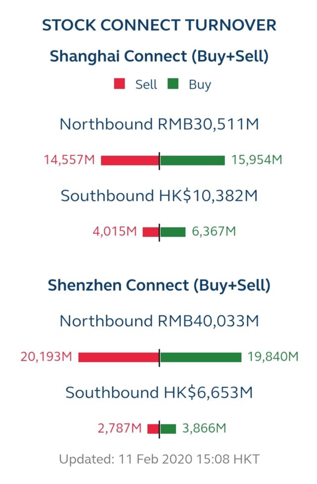The image size is (317, 484).
Task: Click the green 6,367M Southbound buy bar
Action: pyautogui.click(x=173, y=232)
